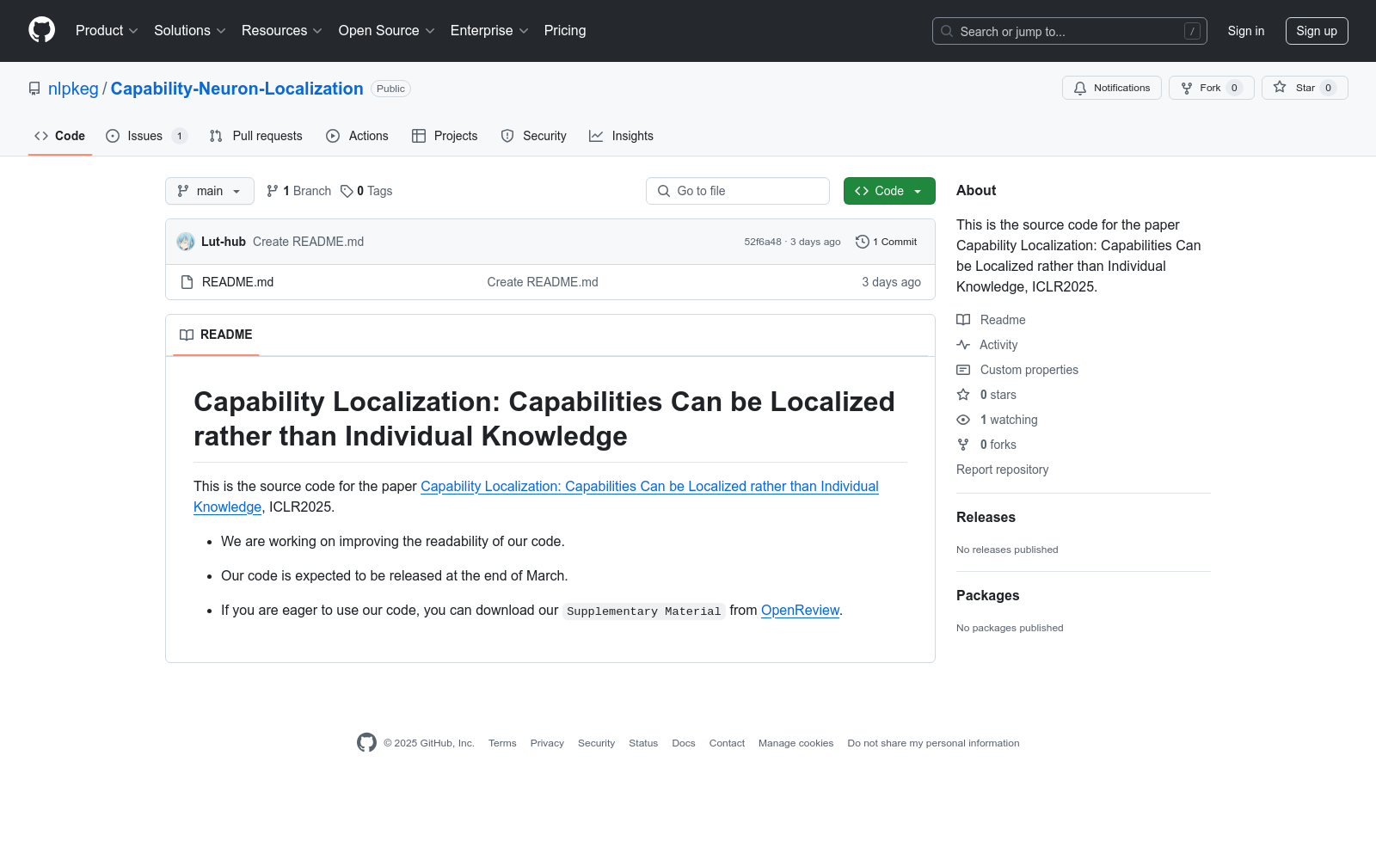The height and width of the screenshot is (860, 1376).
Task: Open the Capability-Neuron-Localization repository link
Action: coord(237,89)
